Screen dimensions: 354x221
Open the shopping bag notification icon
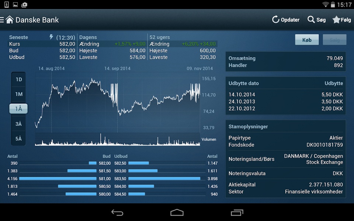point(24,4)
